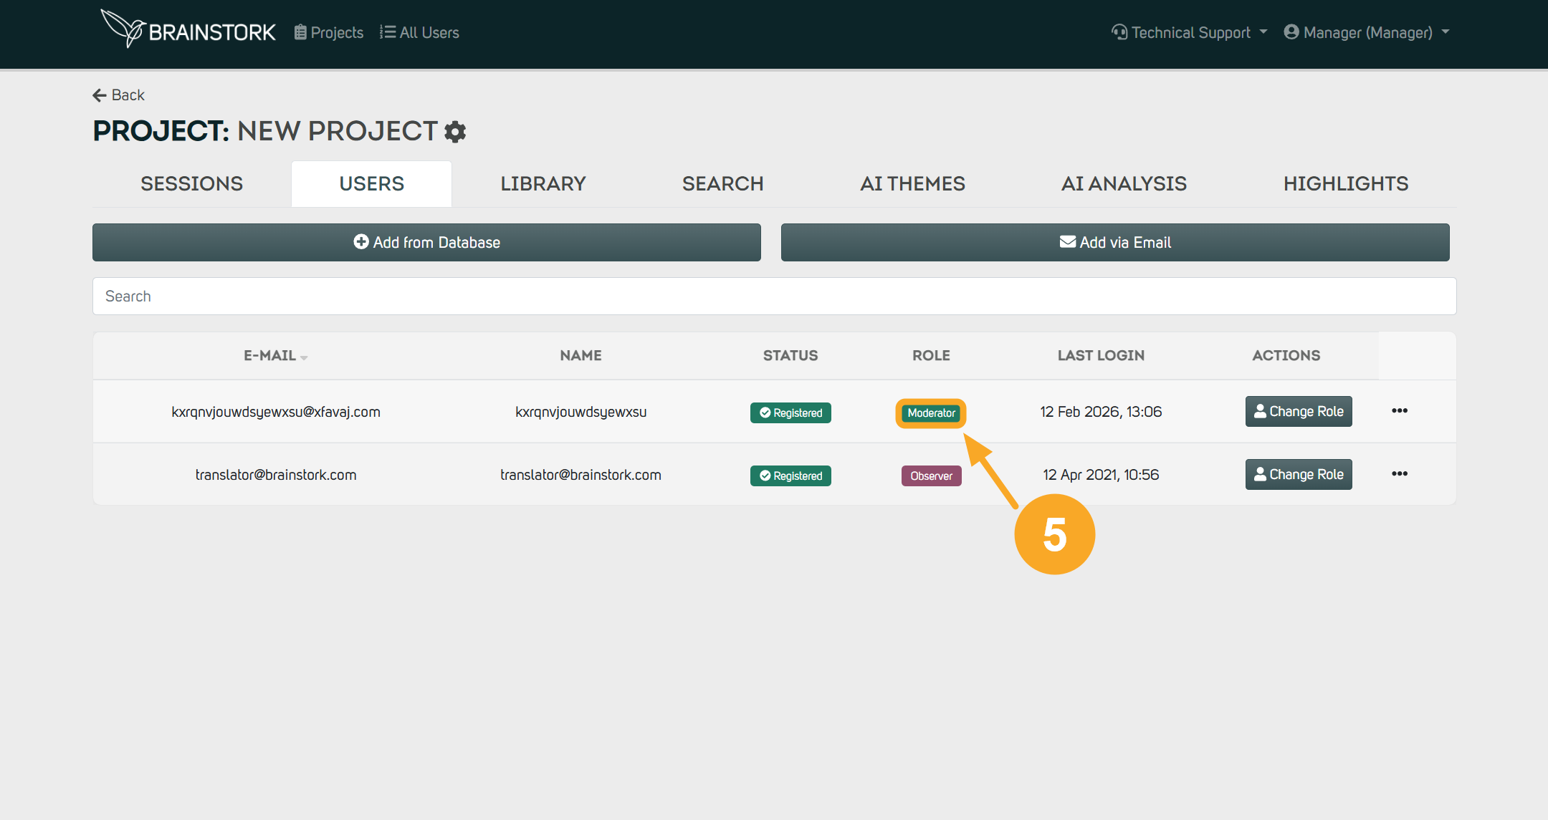1548x820 pixels.
Task: Sort the table by E-MAIL column
Action: [x=276, y=355]
